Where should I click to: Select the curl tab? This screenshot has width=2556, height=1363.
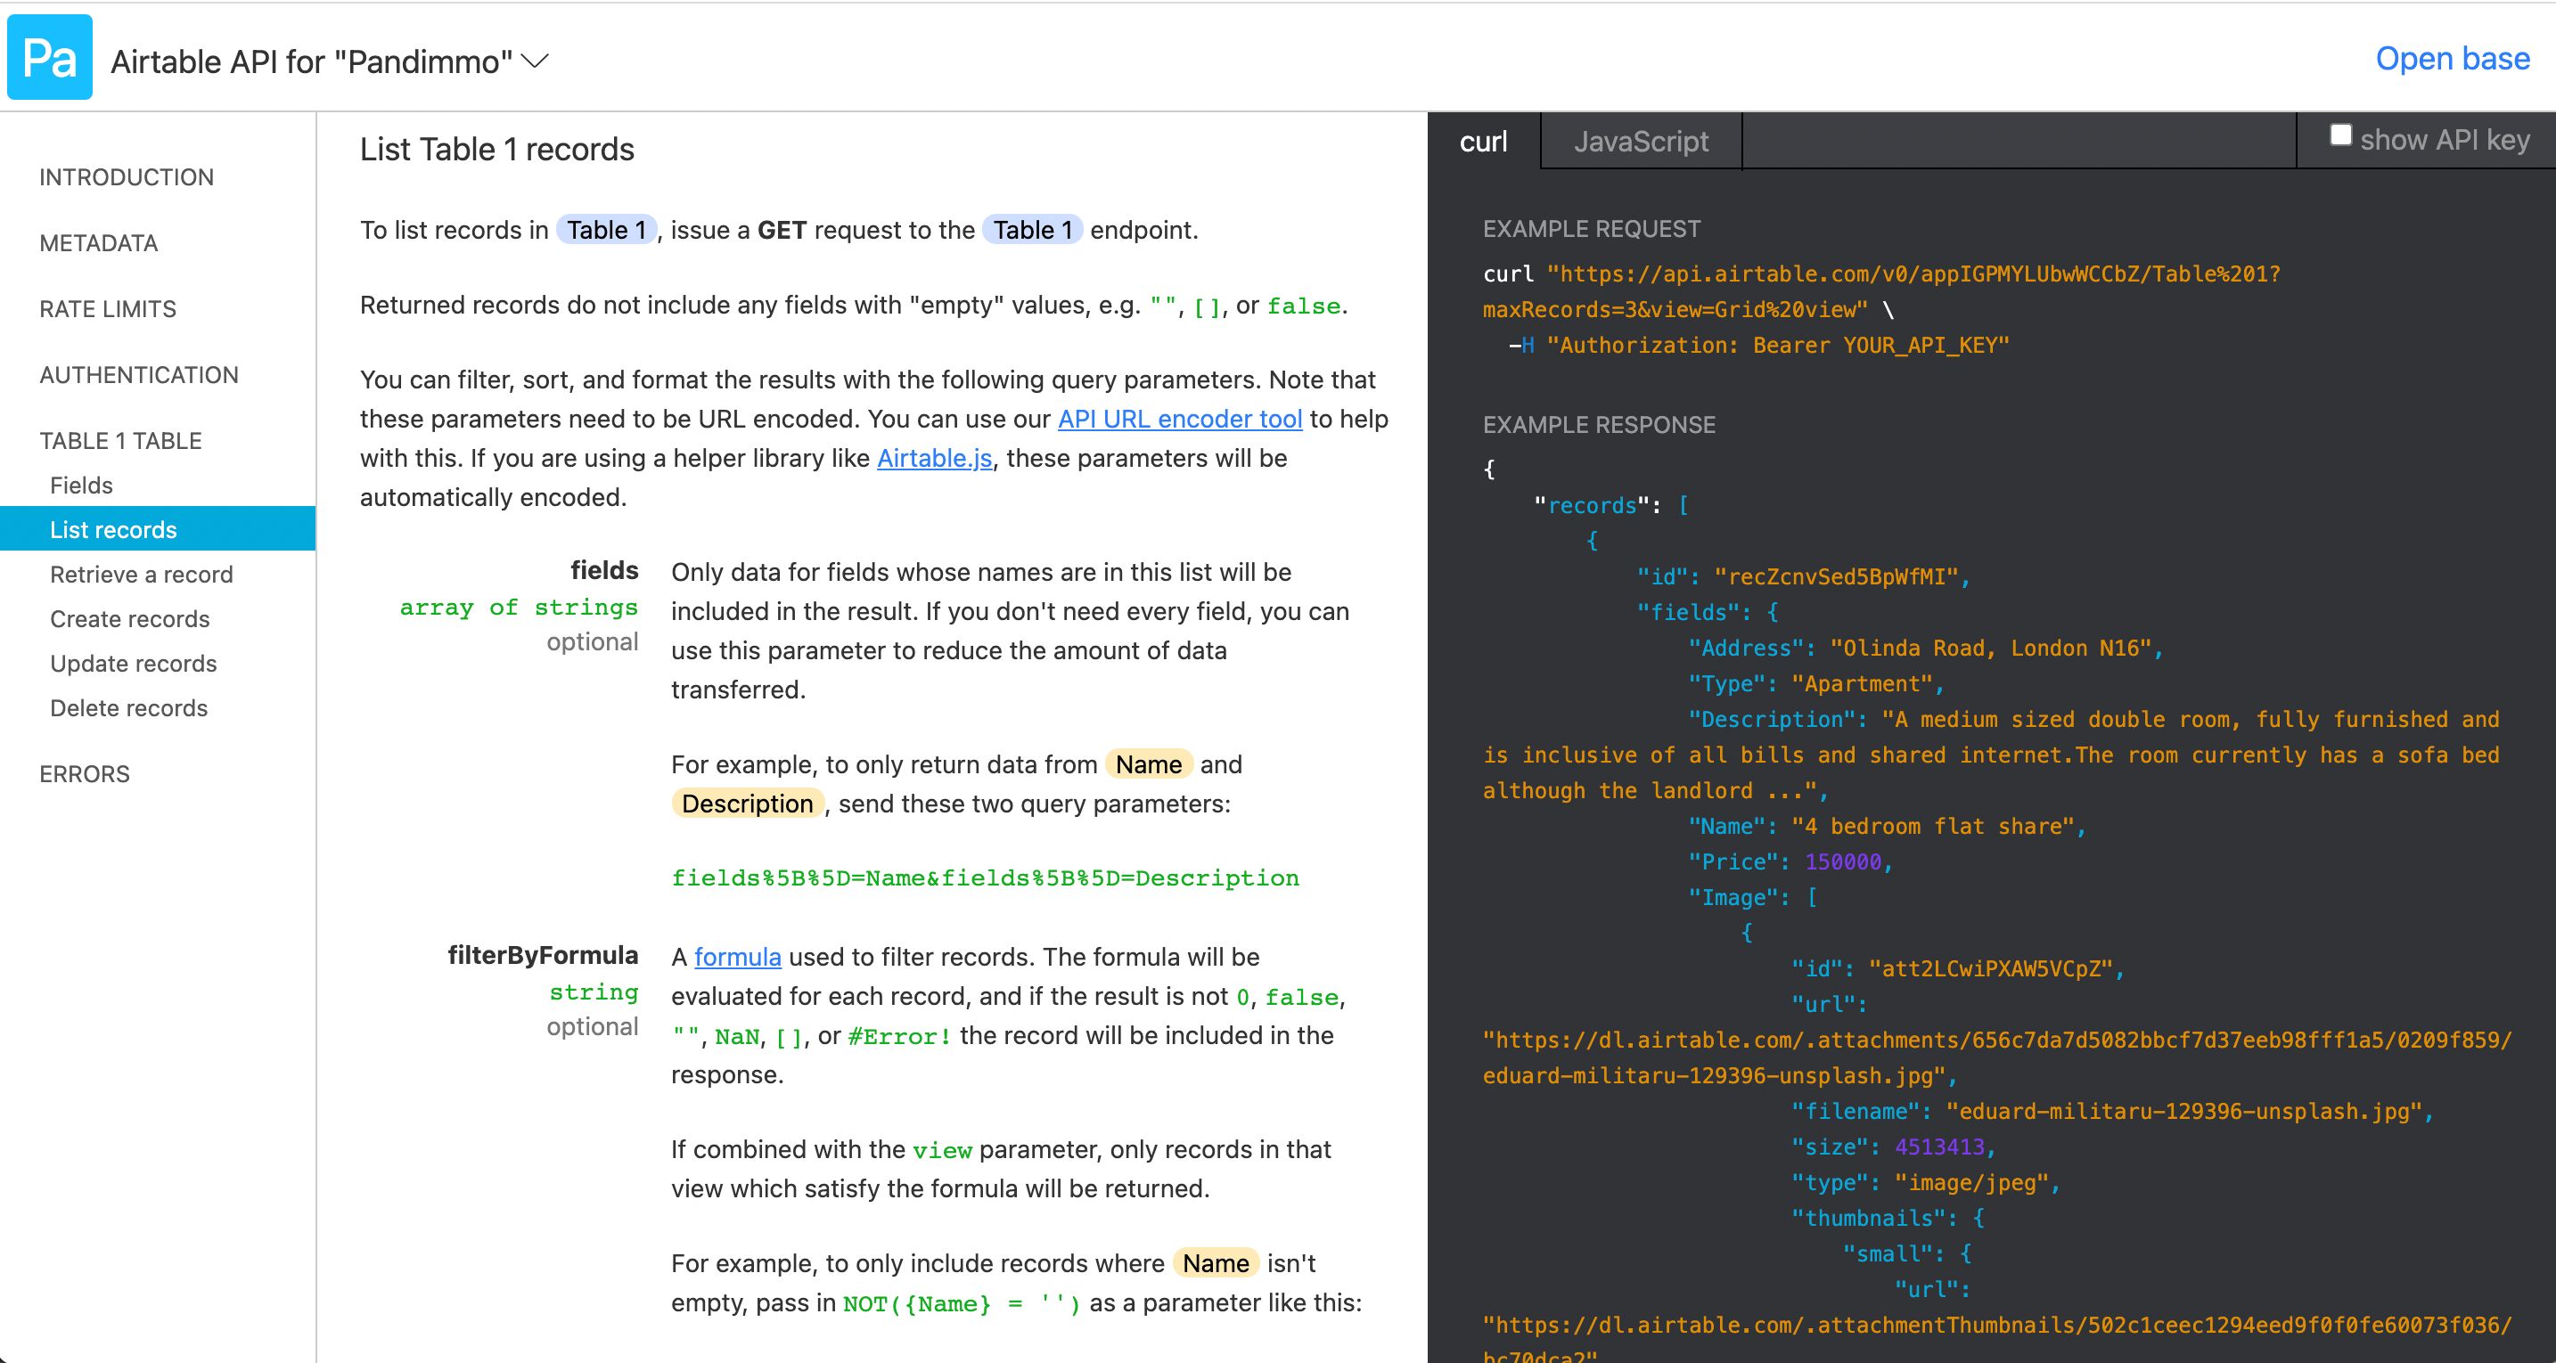(1483, 141)
